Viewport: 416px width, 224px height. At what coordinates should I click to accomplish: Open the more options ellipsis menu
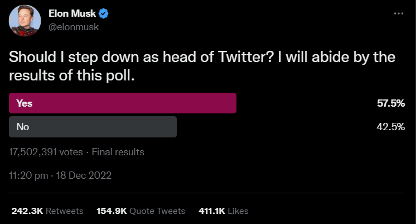click(398, 13)
